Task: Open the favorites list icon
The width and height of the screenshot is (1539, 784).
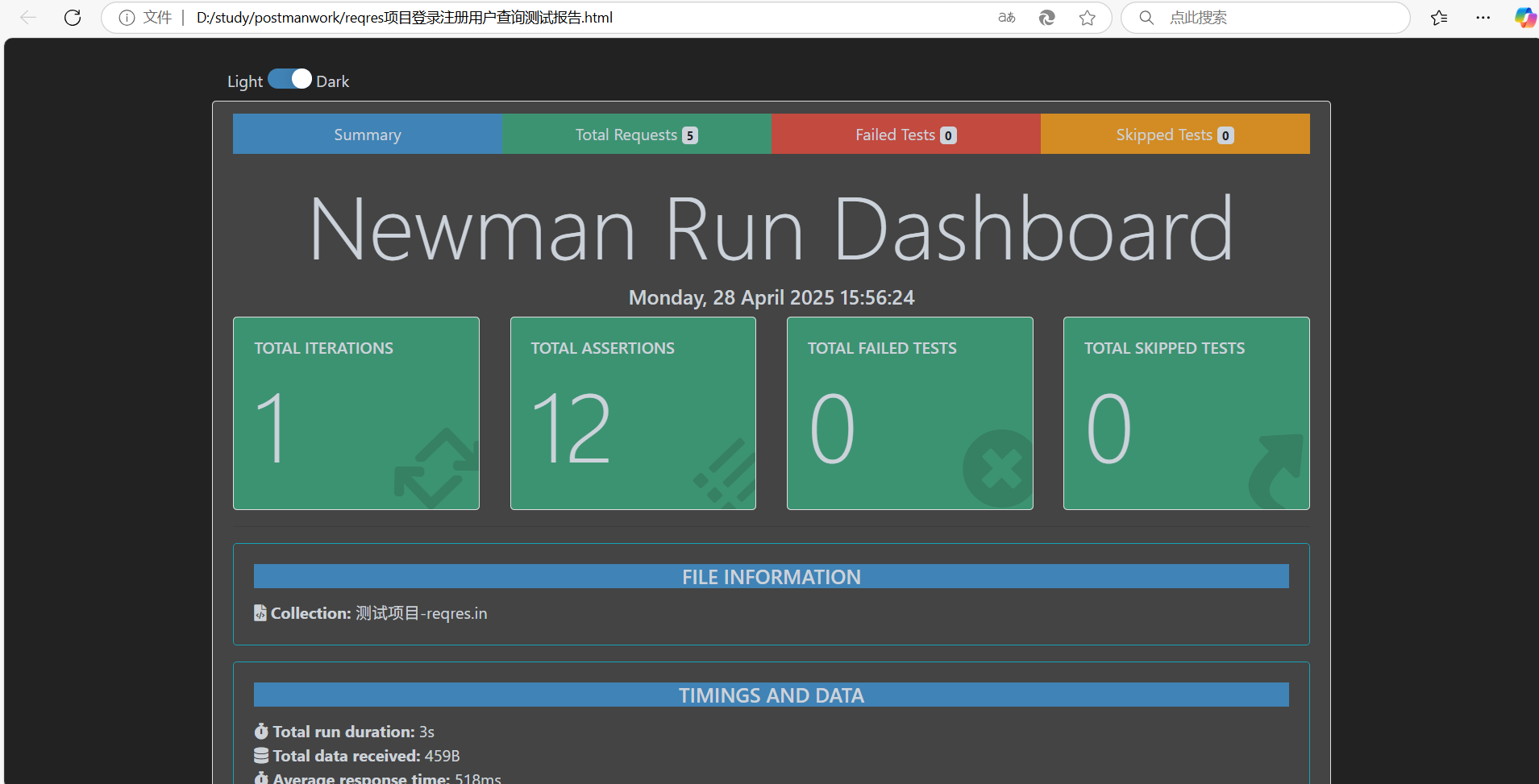Action: 1439,18
